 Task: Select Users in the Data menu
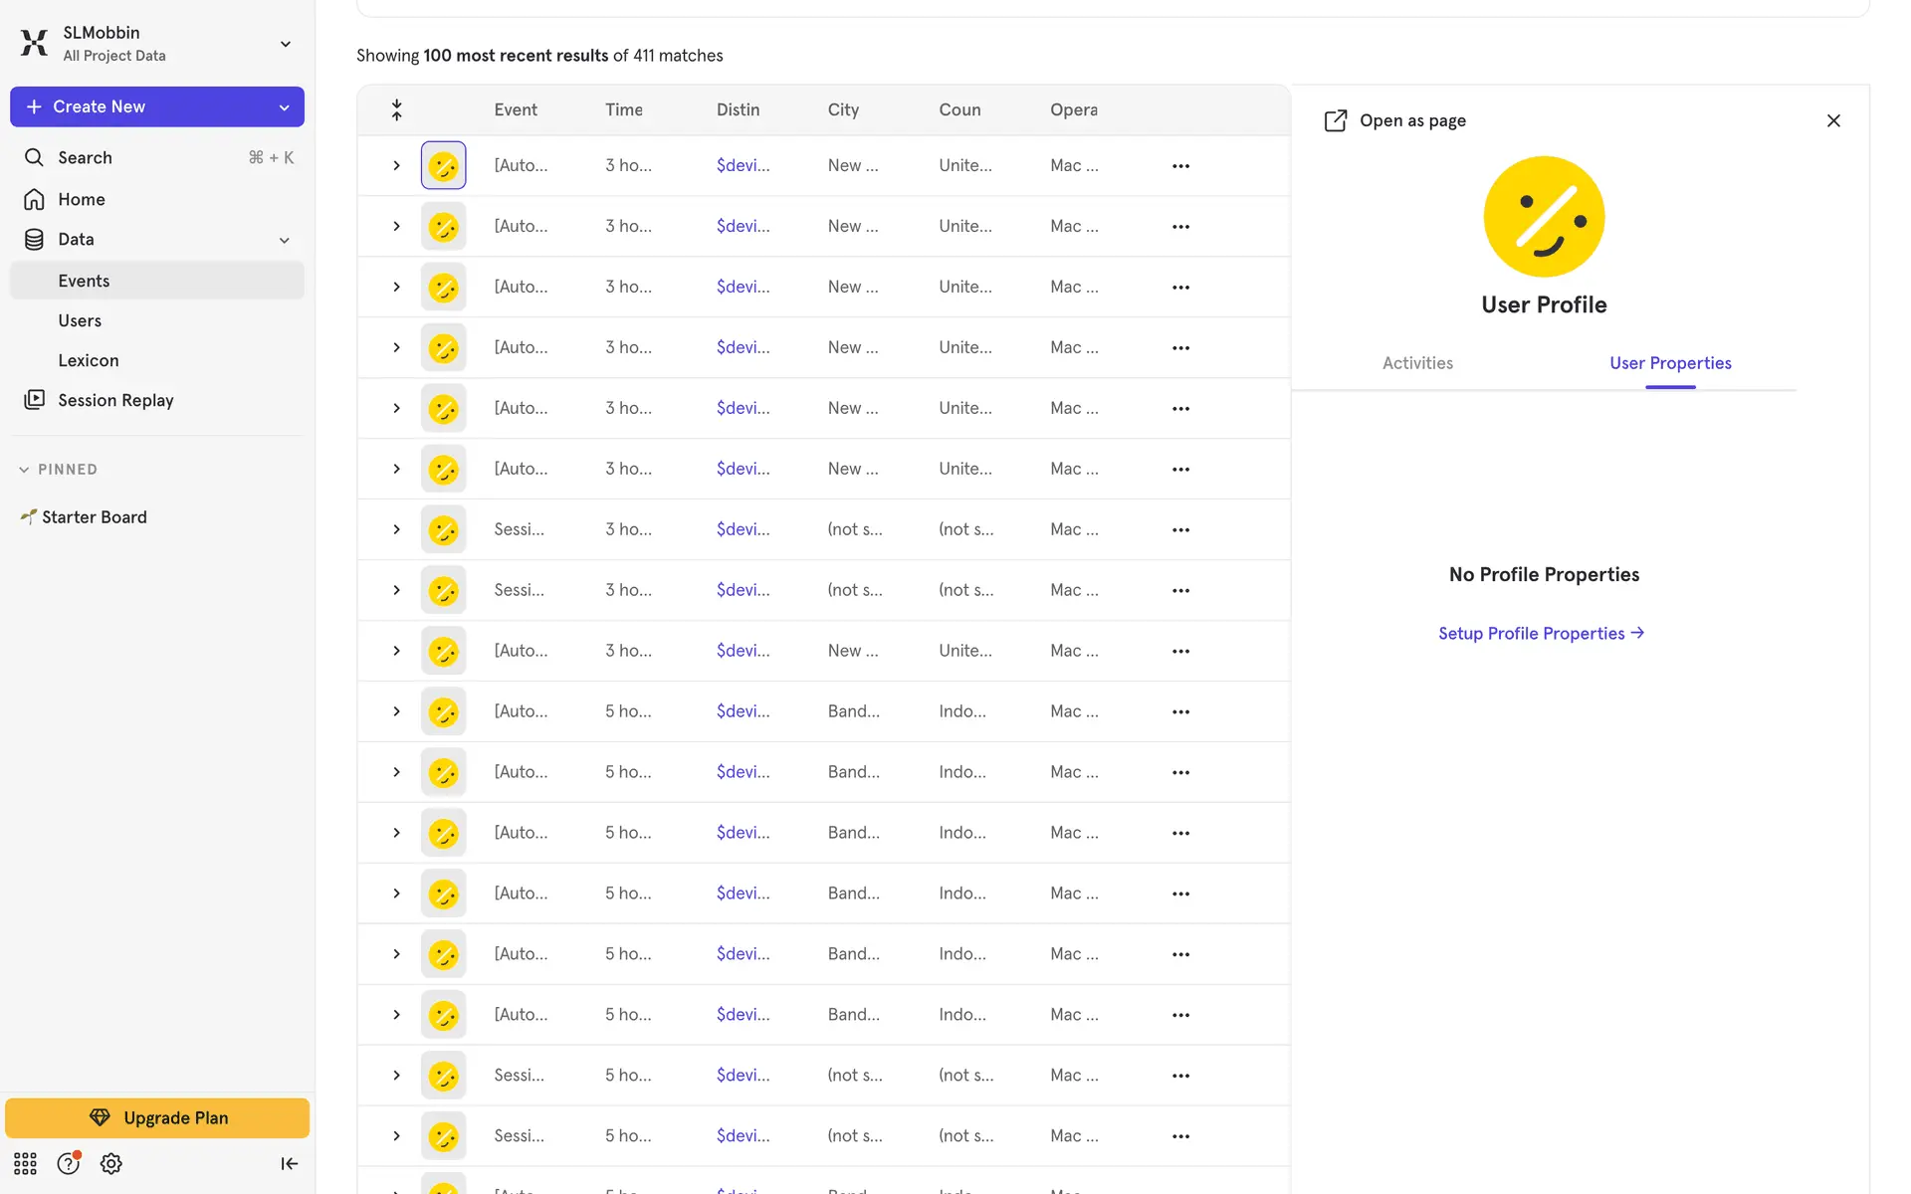click(80, 320)
